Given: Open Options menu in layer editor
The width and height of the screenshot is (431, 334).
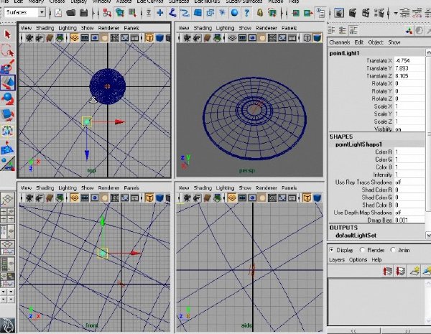Looking at the screenshot, I should click(x=358, y=260).
